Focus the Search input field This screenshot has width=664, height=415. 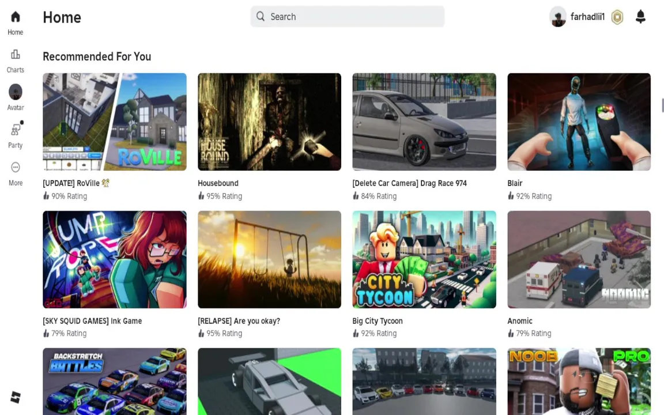point(347,17)
